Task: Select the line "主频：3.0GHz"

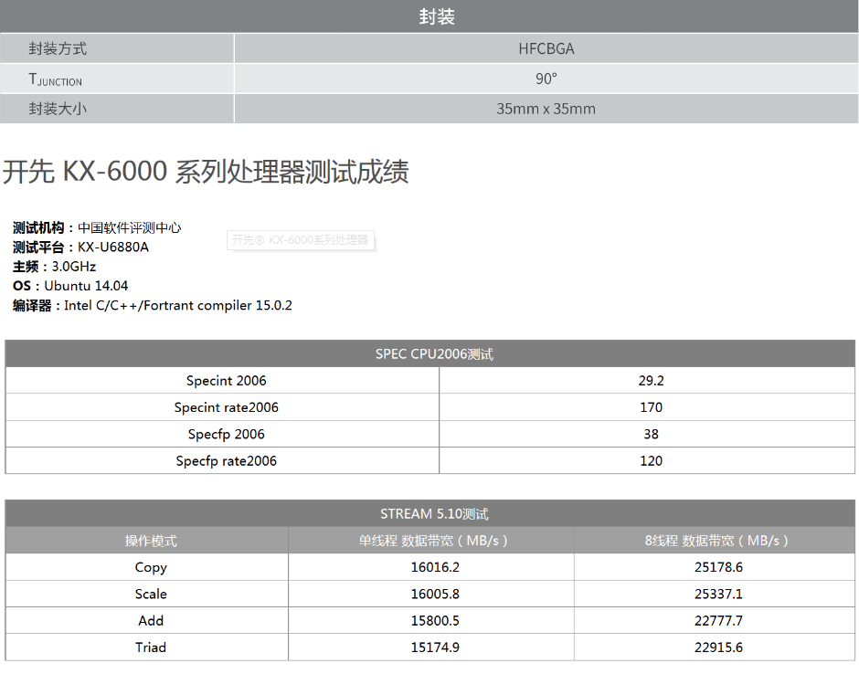Action: point(54,267)
